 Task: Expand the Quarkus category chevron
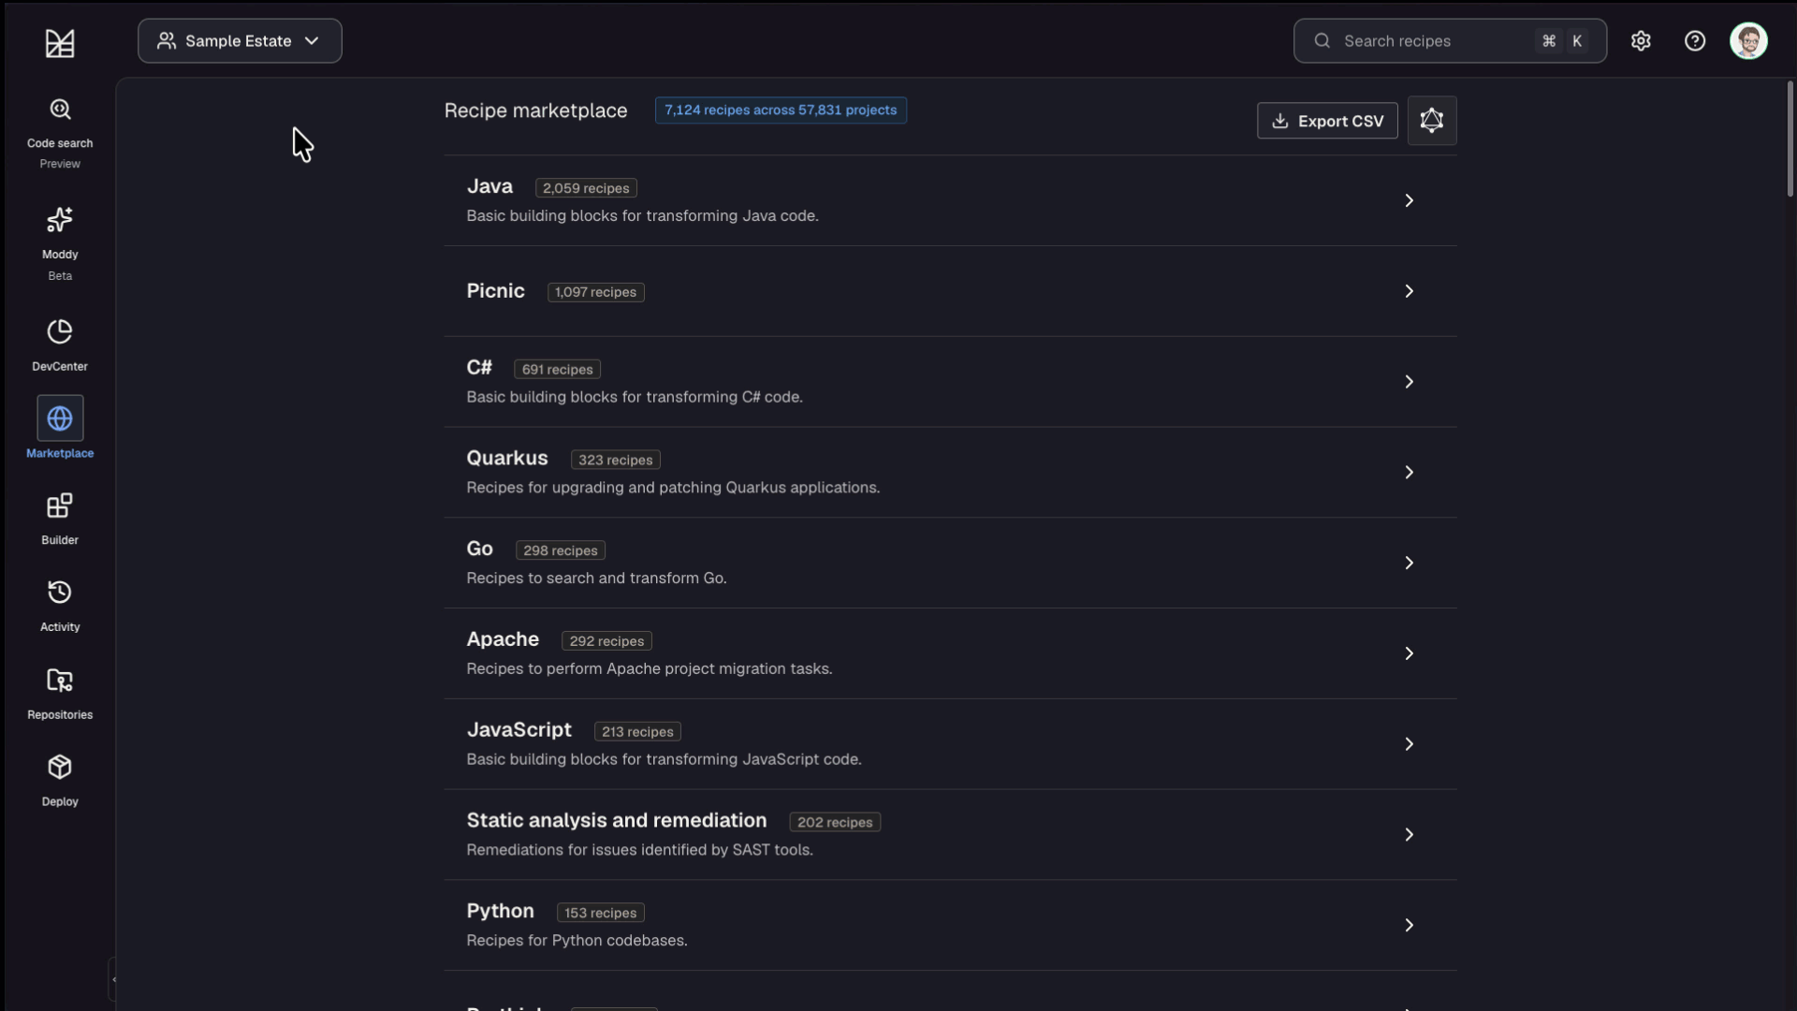[x=1409, y=473]
